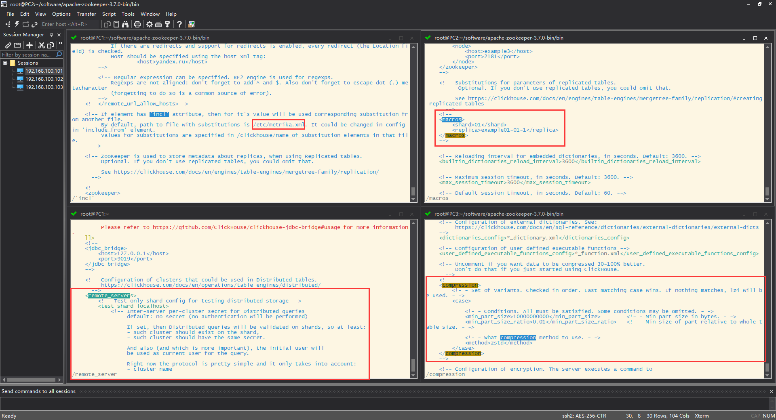Activate the root@PC1:~ session tab
776x420 pixels.
pos(95,214)
